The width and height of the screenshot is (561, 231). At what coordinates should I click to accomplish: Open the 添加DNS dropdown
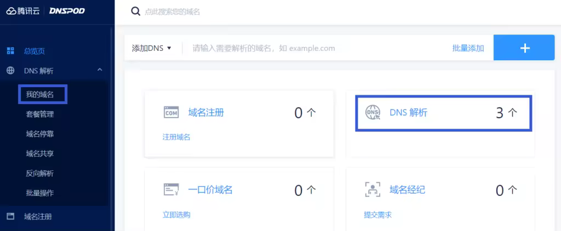click(x=152, y=48)
